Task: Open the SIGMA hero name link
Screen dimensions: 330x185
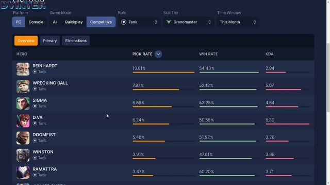Action: click(x=40, y=100)
